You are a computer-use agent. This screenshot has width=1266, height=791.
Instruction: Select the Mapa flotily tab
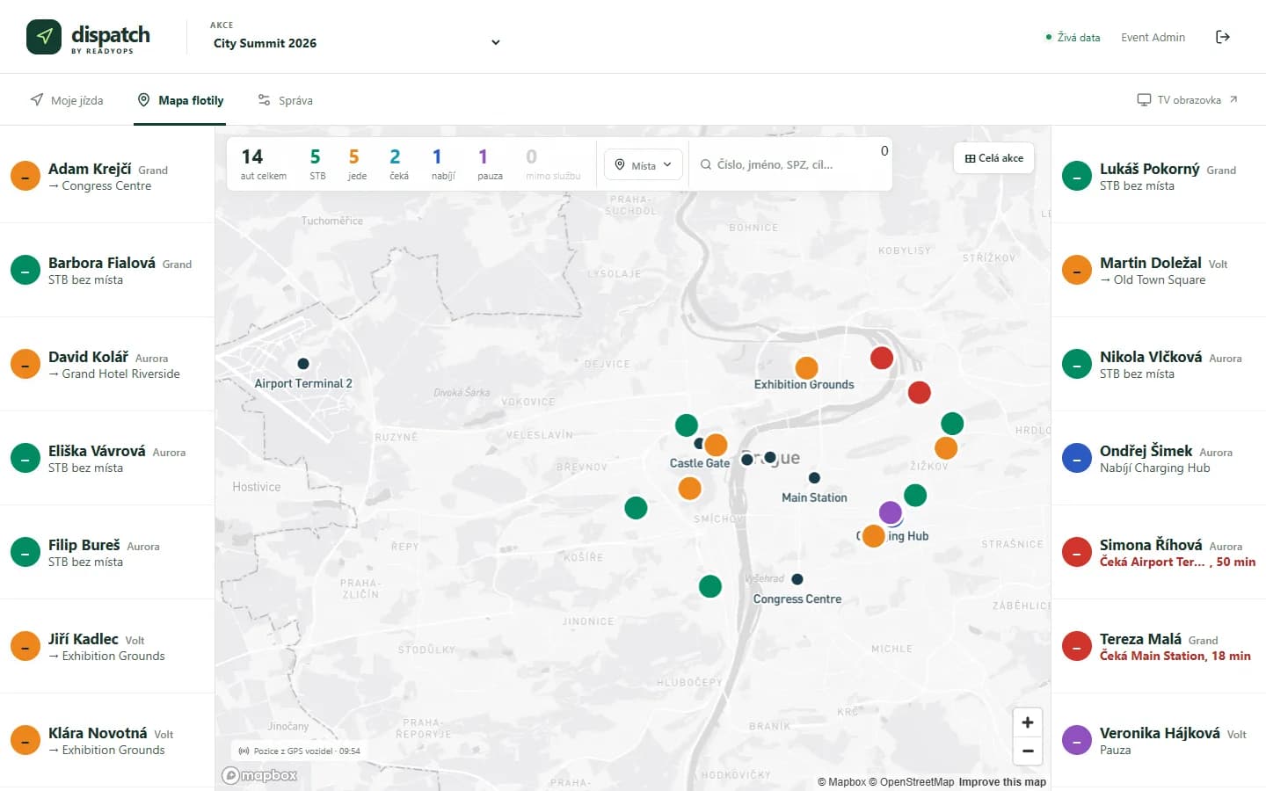pos(180,100)
